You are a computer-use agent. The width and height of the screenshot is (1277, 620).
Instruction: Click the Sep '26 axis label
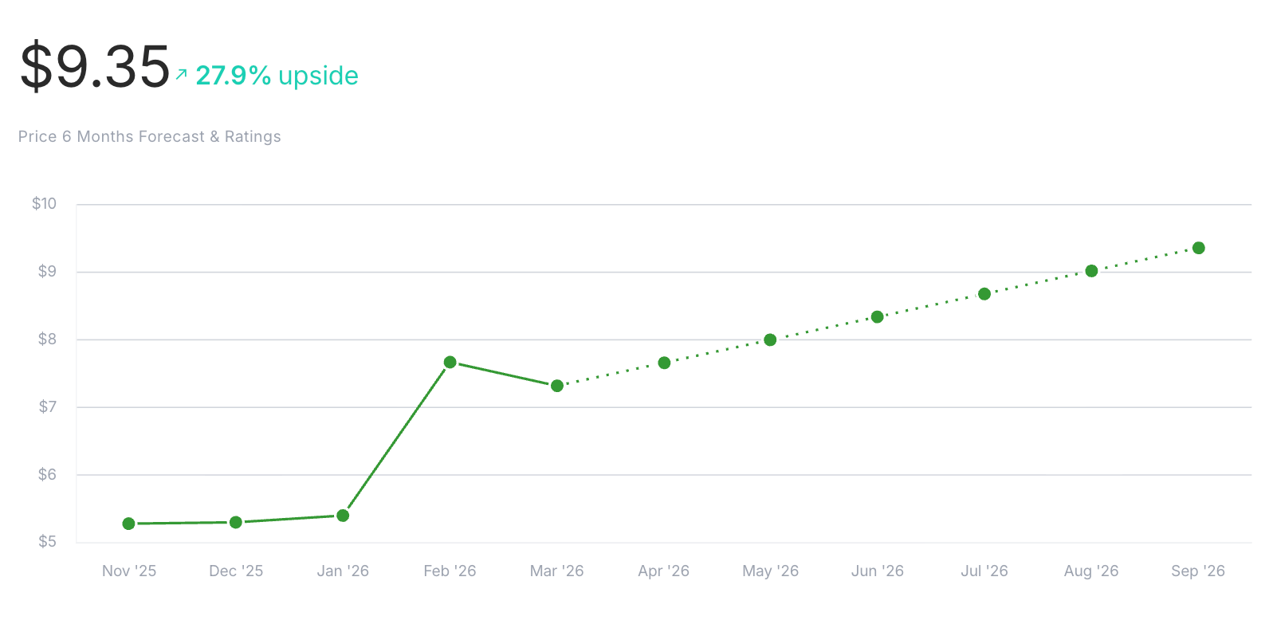[x=1197, y=571]
